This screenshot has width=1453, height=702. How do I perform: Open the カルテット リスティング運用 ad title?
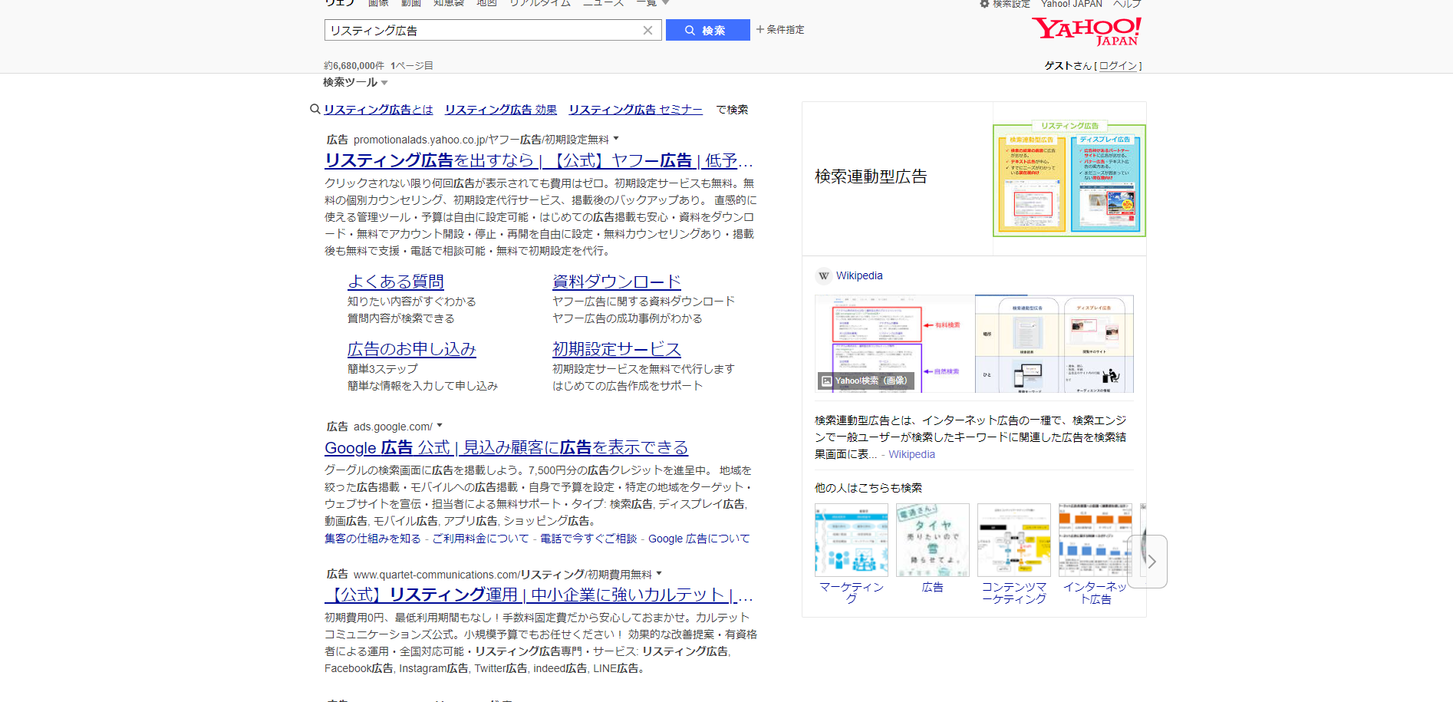[539, 595]
